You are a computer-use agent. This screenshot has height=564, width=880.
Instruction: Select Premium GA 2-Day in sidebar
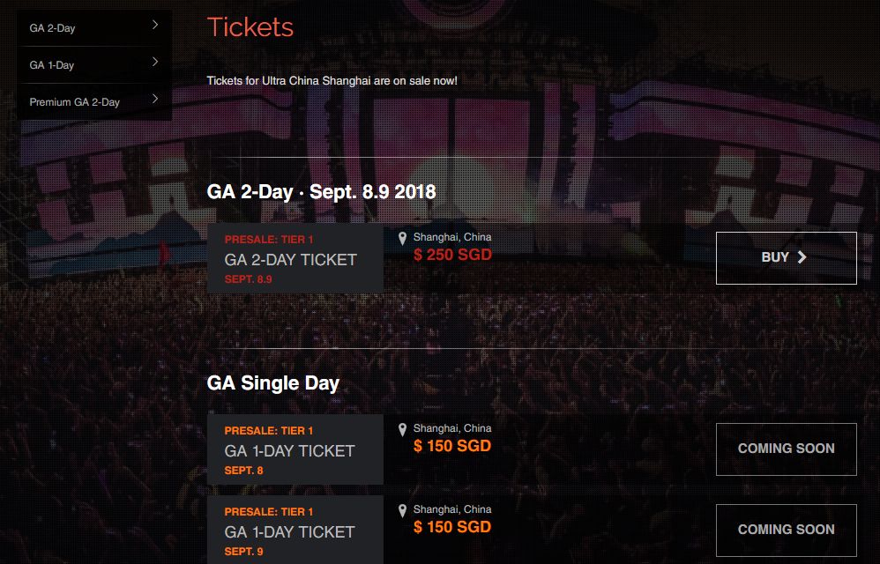click(75, 102)
